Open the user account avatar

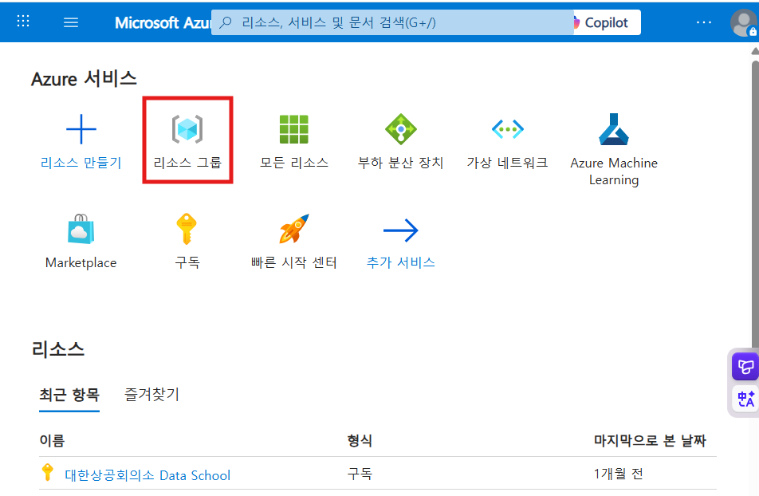coord(744,23)
